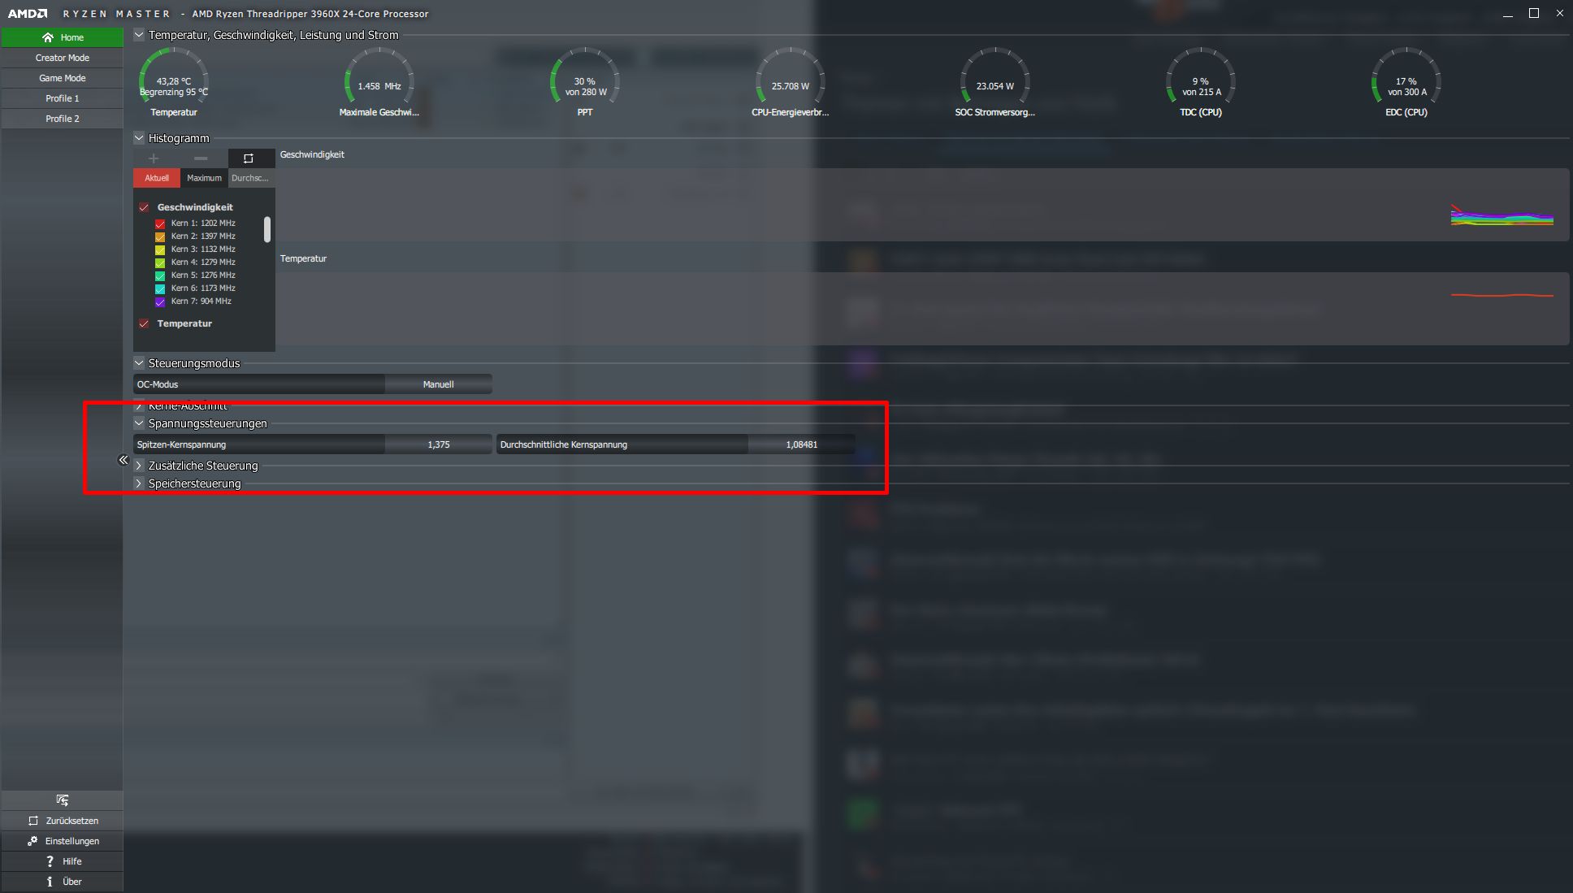Select the Creator Mode icon
This screenshot has width=1573, height=893.
pos(62,56)
